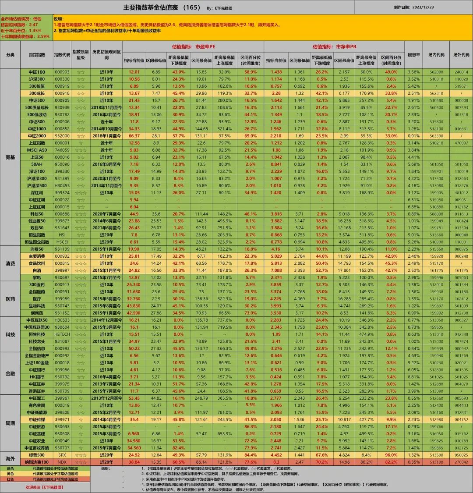The width and height of the screenshot is (473, 493).
Task: Select the HSTECH index code cell
Action: pos(62,334)
